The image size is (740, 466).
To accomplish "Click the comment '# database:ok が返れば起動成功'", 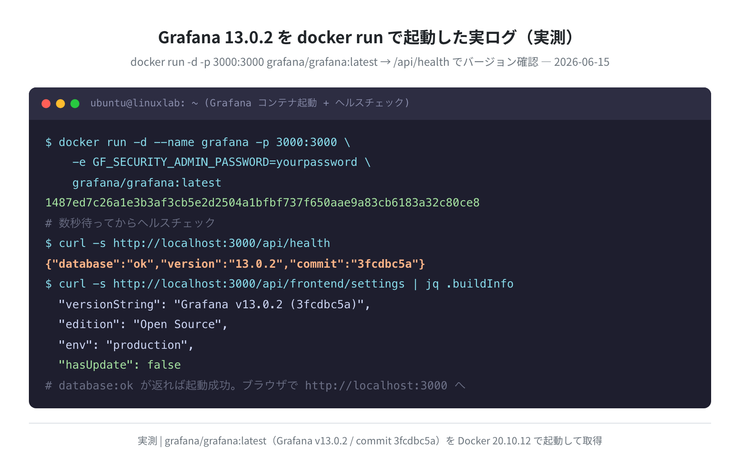I will (x=255, y=385).
